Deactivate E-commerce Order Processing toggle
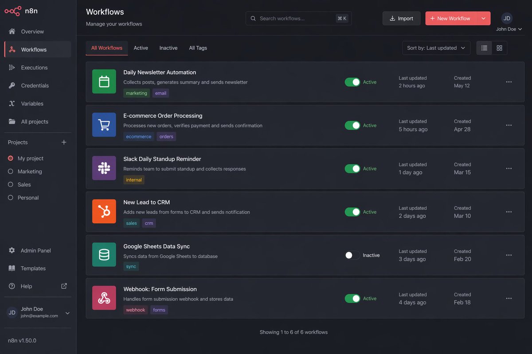The height and width of the screenshot is (354, 532). point(352,125)
